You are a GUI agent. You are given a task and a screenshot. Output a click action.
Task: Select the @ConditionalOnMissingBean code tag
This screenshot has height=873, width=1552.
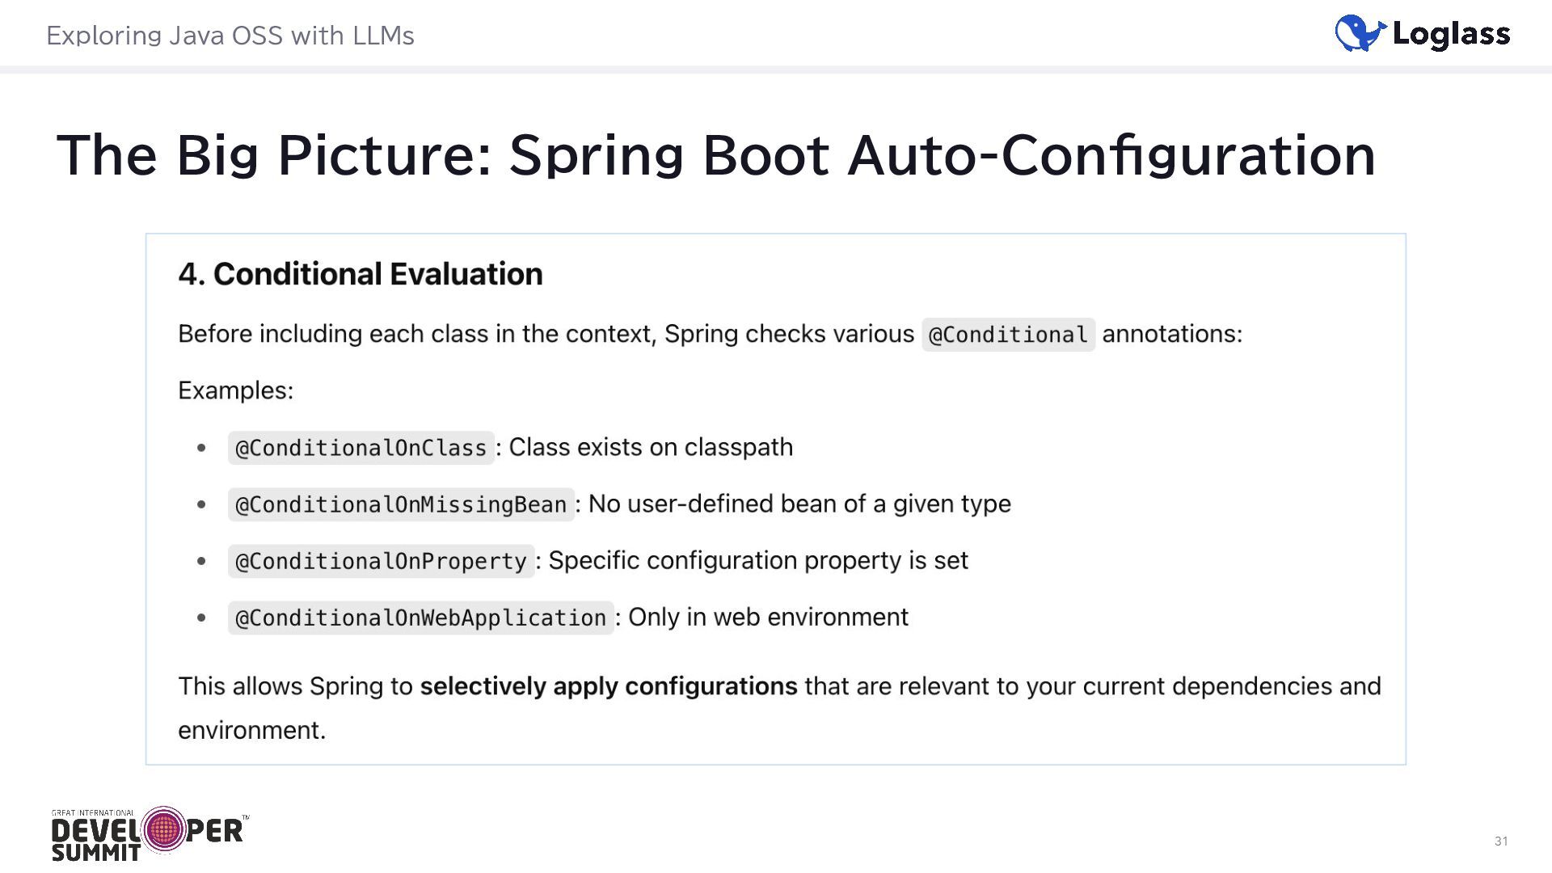pyautogui.click(x=401, y=504)
